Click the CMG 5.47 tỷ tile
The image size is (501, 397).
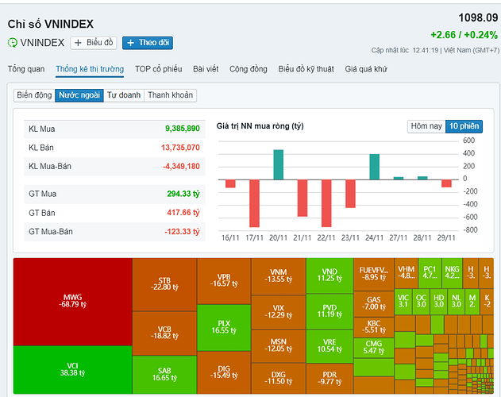coord(374,348)
